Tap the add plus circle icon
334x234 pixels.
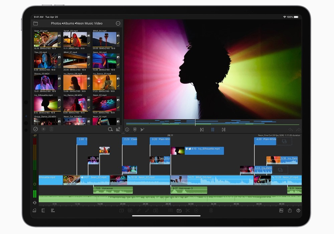coord(196,211)
